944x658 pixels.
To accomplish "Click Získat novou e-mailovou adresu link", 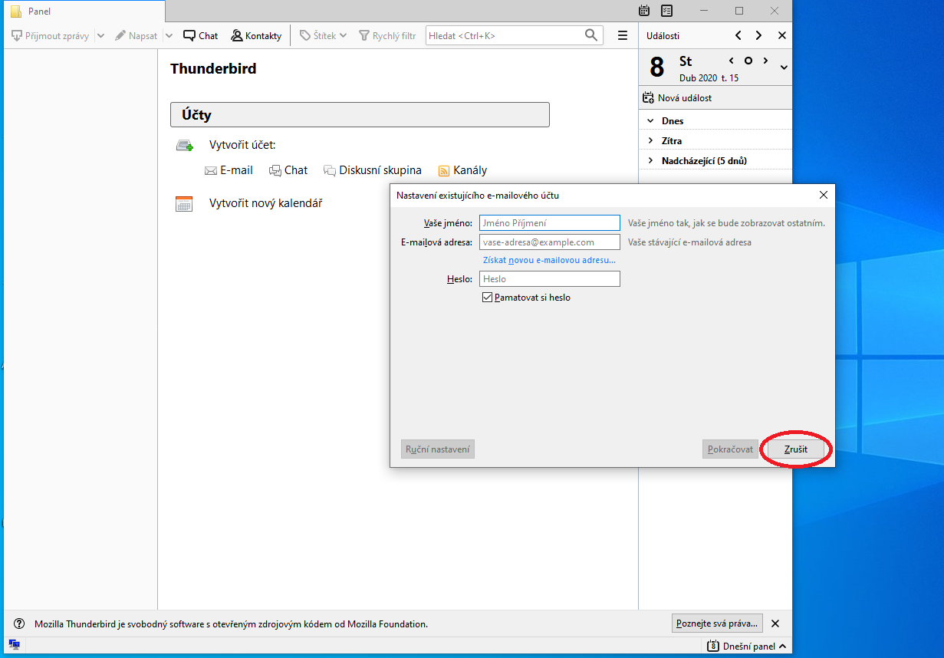I will [x=549, y=261].
